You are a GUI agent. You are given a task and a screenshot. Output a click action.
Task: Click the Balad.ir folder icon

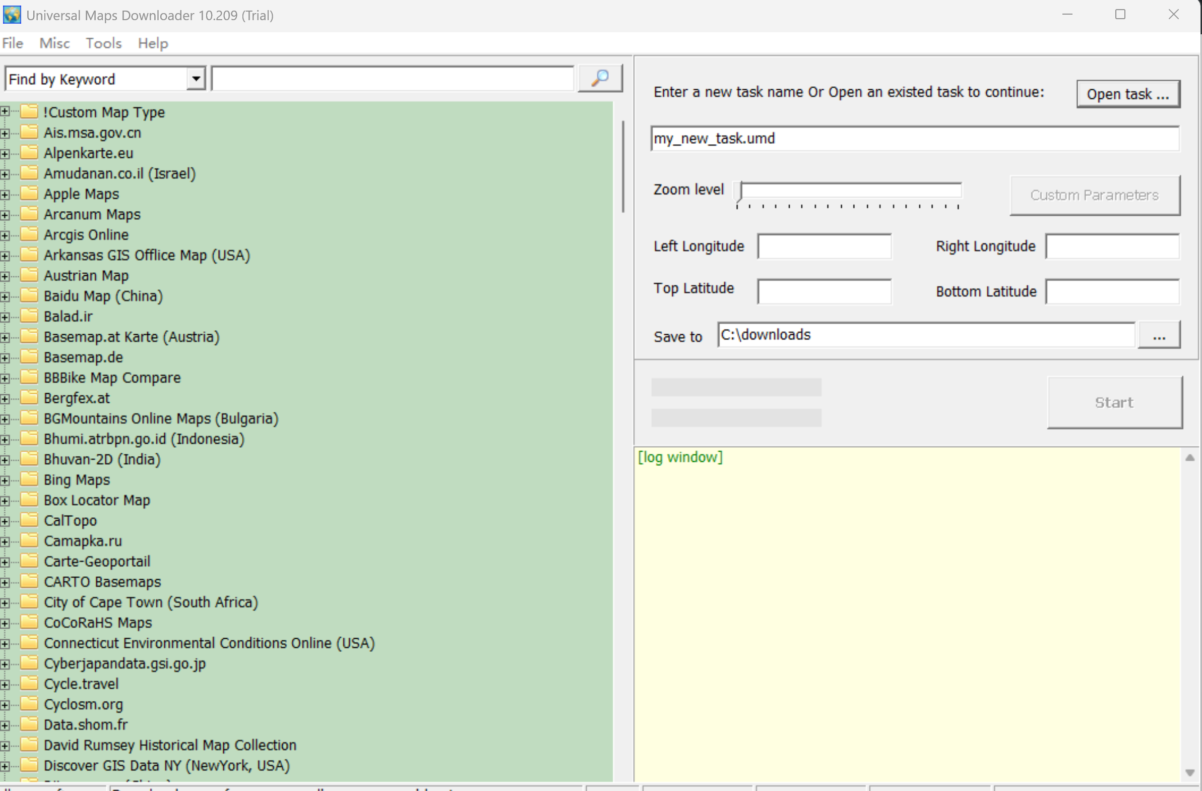pos(29,316)
